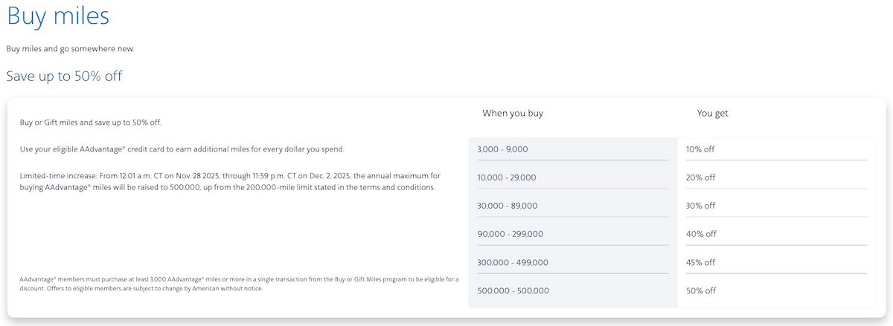Click the "10% off" discount cell
This screenshot has height=326, width=893.
point(700,149)
